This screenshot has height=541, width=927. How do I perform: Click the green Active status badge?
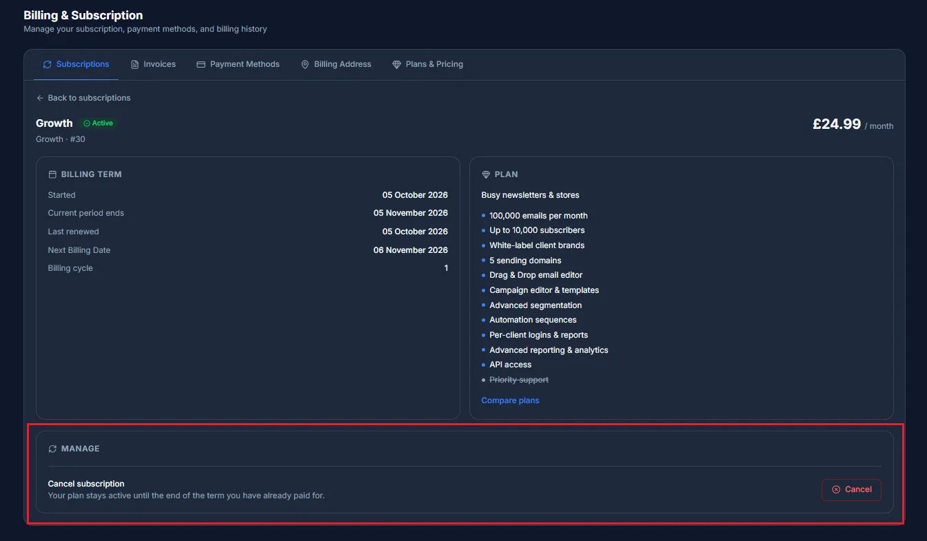(x=98, y=123)
